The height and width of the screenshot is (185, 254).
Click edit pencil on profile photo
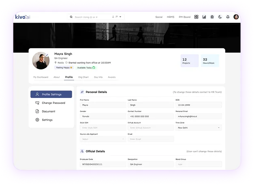[x=47, y=55]
